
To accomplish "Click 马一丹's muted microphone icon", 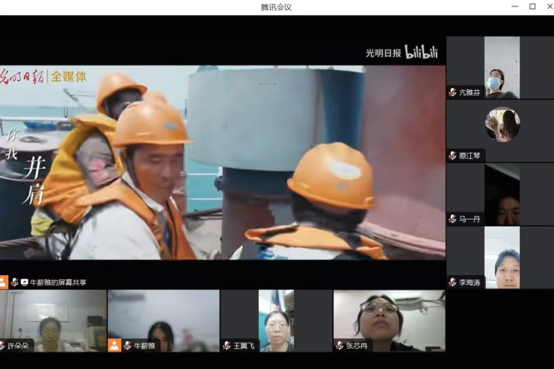I will [453, 219].
